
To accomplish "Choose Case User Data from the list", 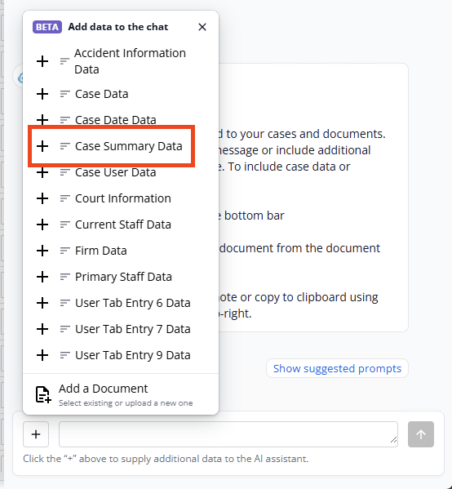I will (115, 172).
